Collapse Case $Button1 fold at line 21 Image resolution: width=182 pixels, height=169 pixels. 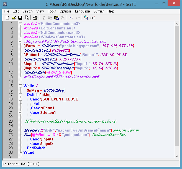point(20,113)
